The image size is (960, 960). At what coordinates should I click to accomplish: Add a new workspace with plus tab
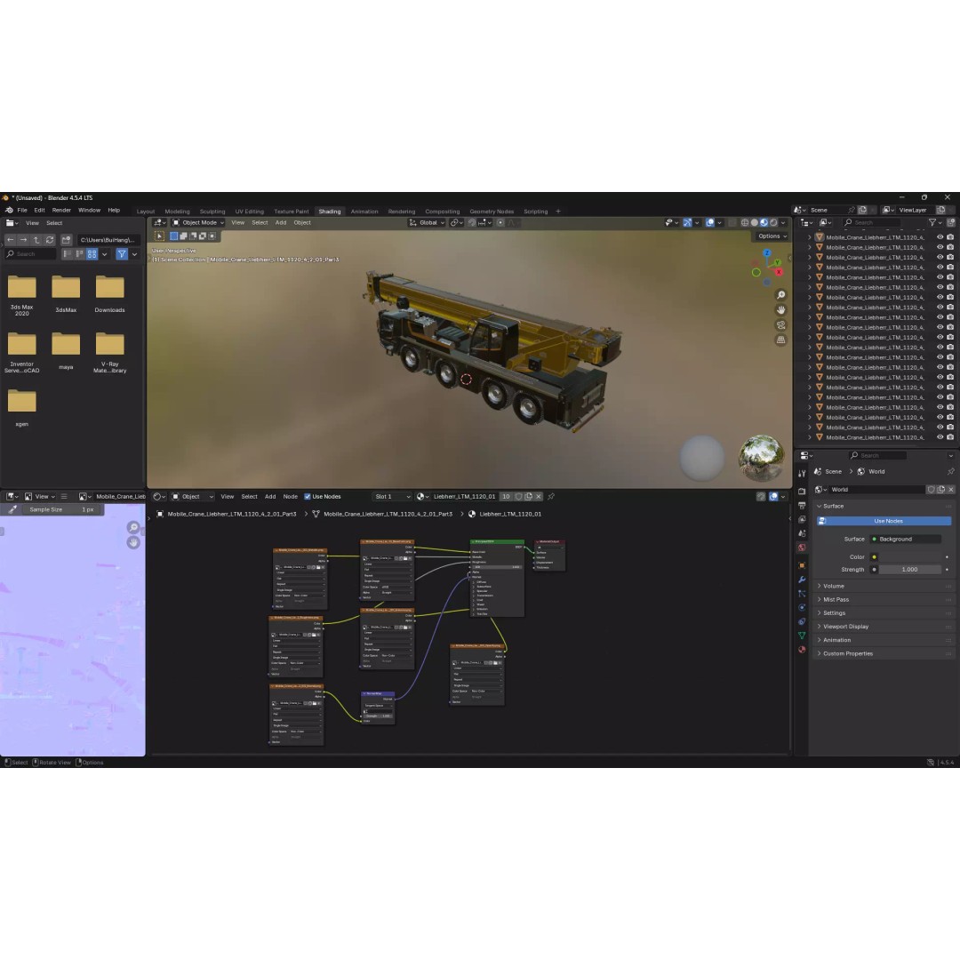[557, 212]
